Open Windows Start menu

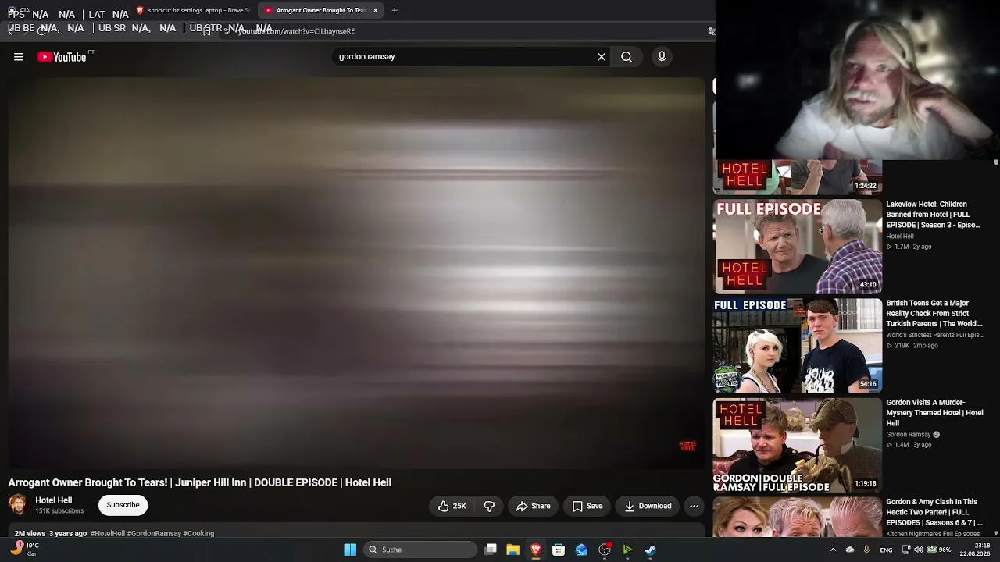(350, 550)
